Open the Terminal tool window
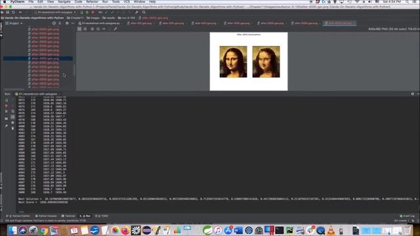The width and height of the screenshot is (420, 236). click(x=68, y=216)
